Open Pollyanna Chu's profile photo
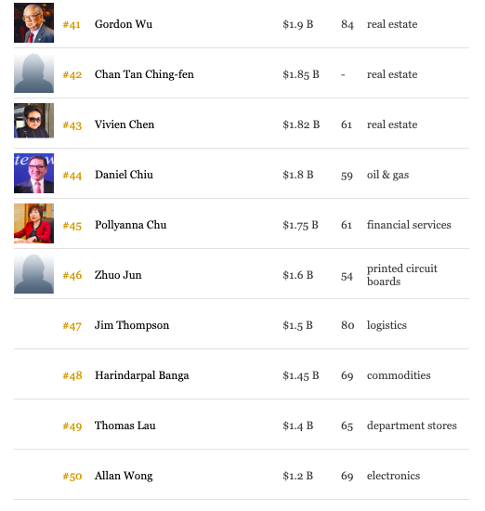 33,224
